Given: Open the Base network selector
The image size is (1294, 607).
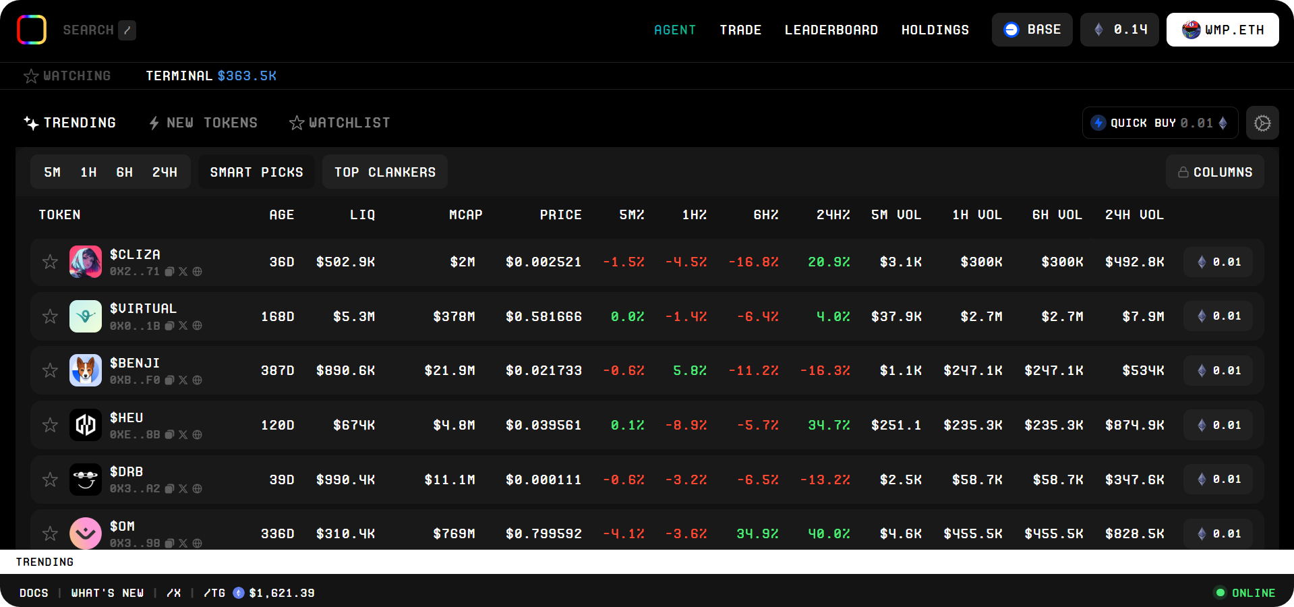Looking at the screenshot, I should click(x=1032, y=30).
